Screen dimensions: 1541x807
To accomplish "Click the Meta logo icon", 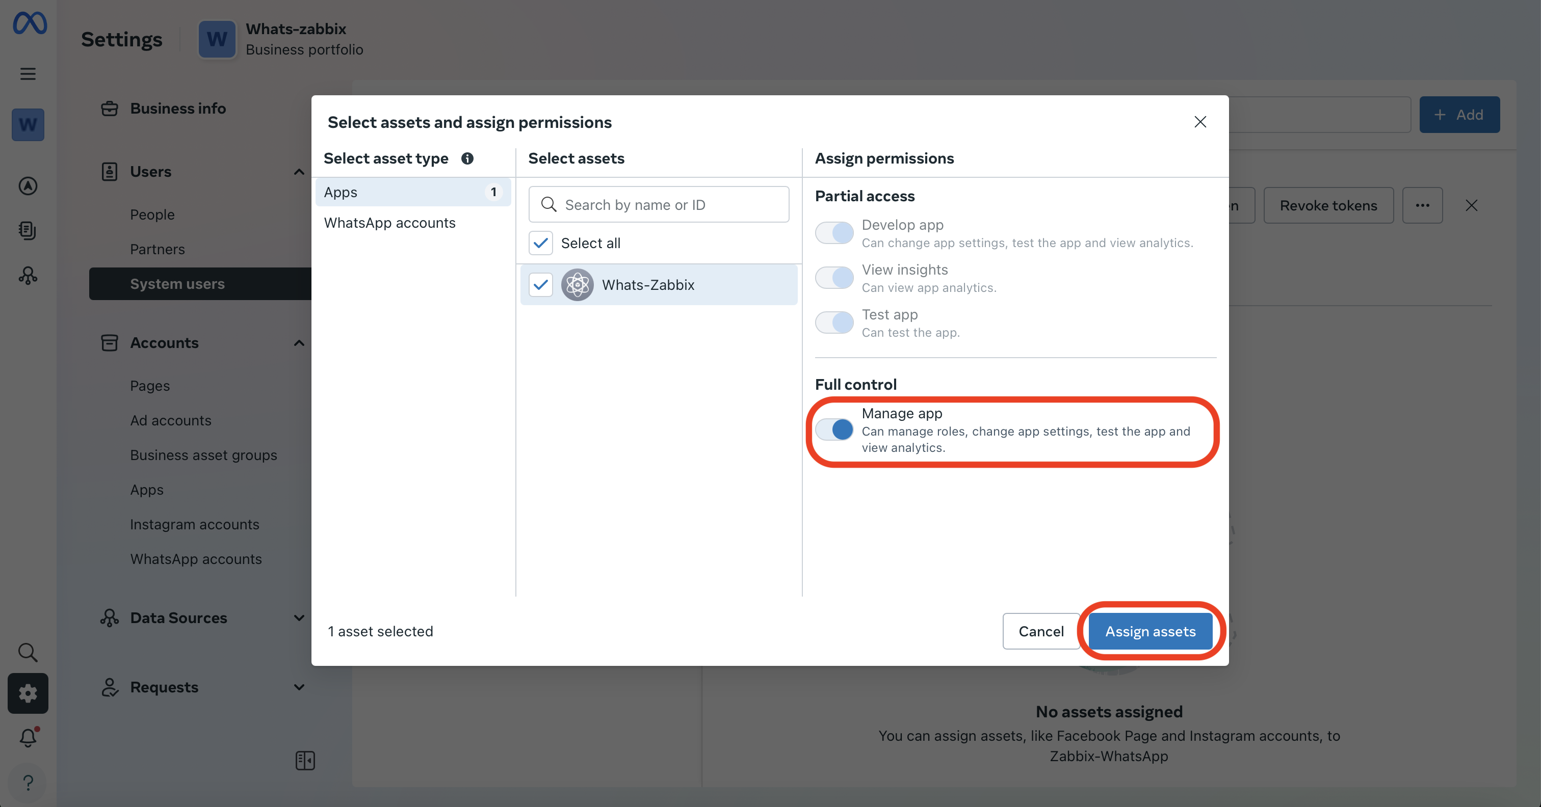I will click(x=30, y=23).
